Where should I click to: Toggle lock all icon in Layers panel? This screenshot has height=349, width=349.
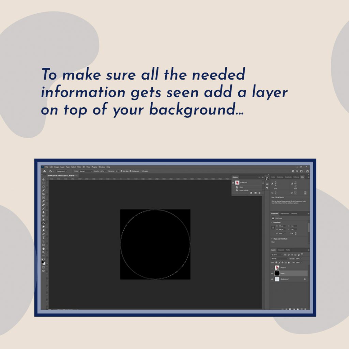click(289, 262)
